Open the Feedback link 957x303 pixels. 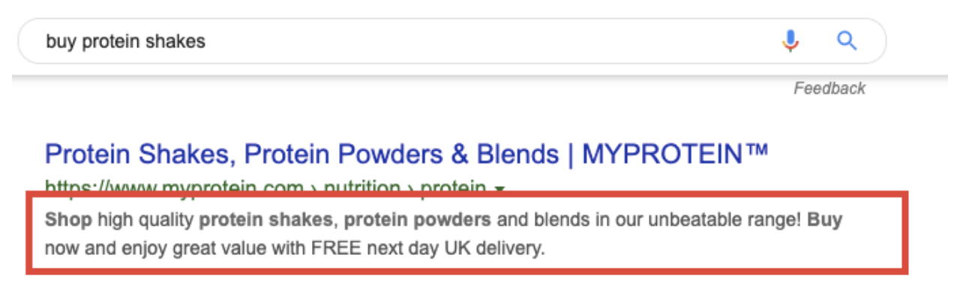[x=829, y=88]
